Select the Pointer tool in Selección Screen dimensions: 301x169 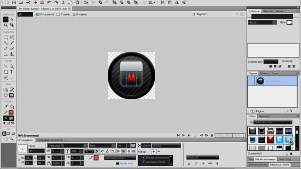(x=6, y=19)
